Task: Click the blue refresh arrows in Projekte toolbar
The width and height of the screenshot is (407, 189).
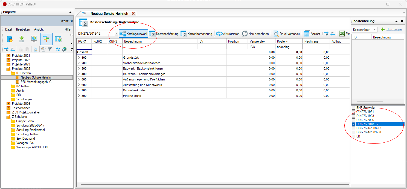Action: (x=58, y=49)
